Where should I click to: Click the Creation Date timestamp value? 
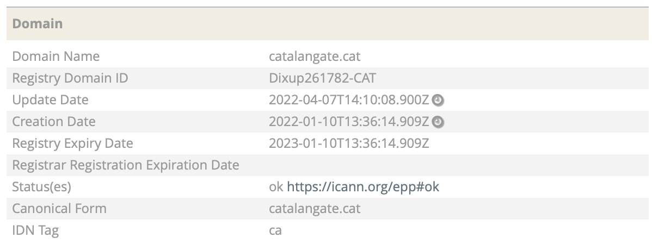[348, 122]
